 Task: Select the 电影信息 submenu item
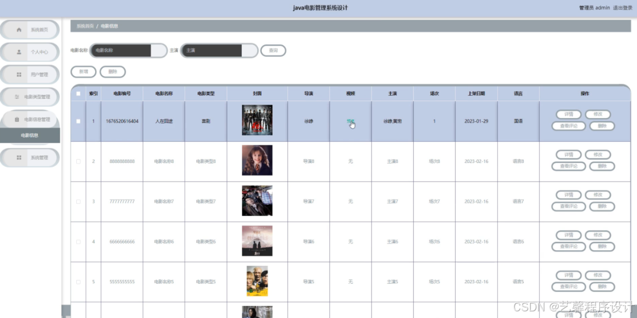click(x=30, y=135)
